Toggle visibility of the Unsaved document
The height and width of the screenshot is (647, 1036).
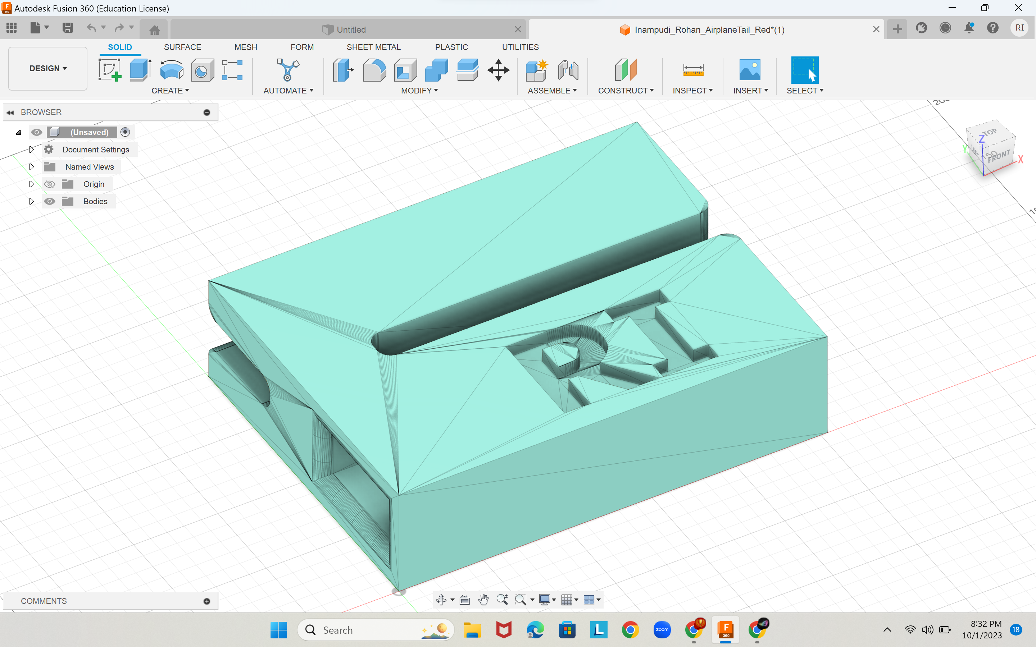coord(36,132)
